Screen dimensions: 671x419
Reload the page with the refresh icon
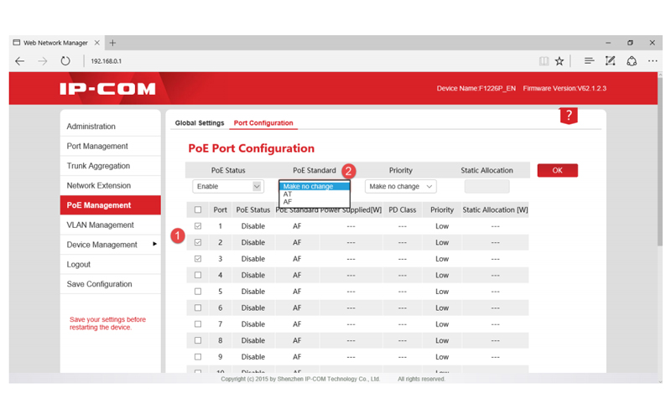65,61
